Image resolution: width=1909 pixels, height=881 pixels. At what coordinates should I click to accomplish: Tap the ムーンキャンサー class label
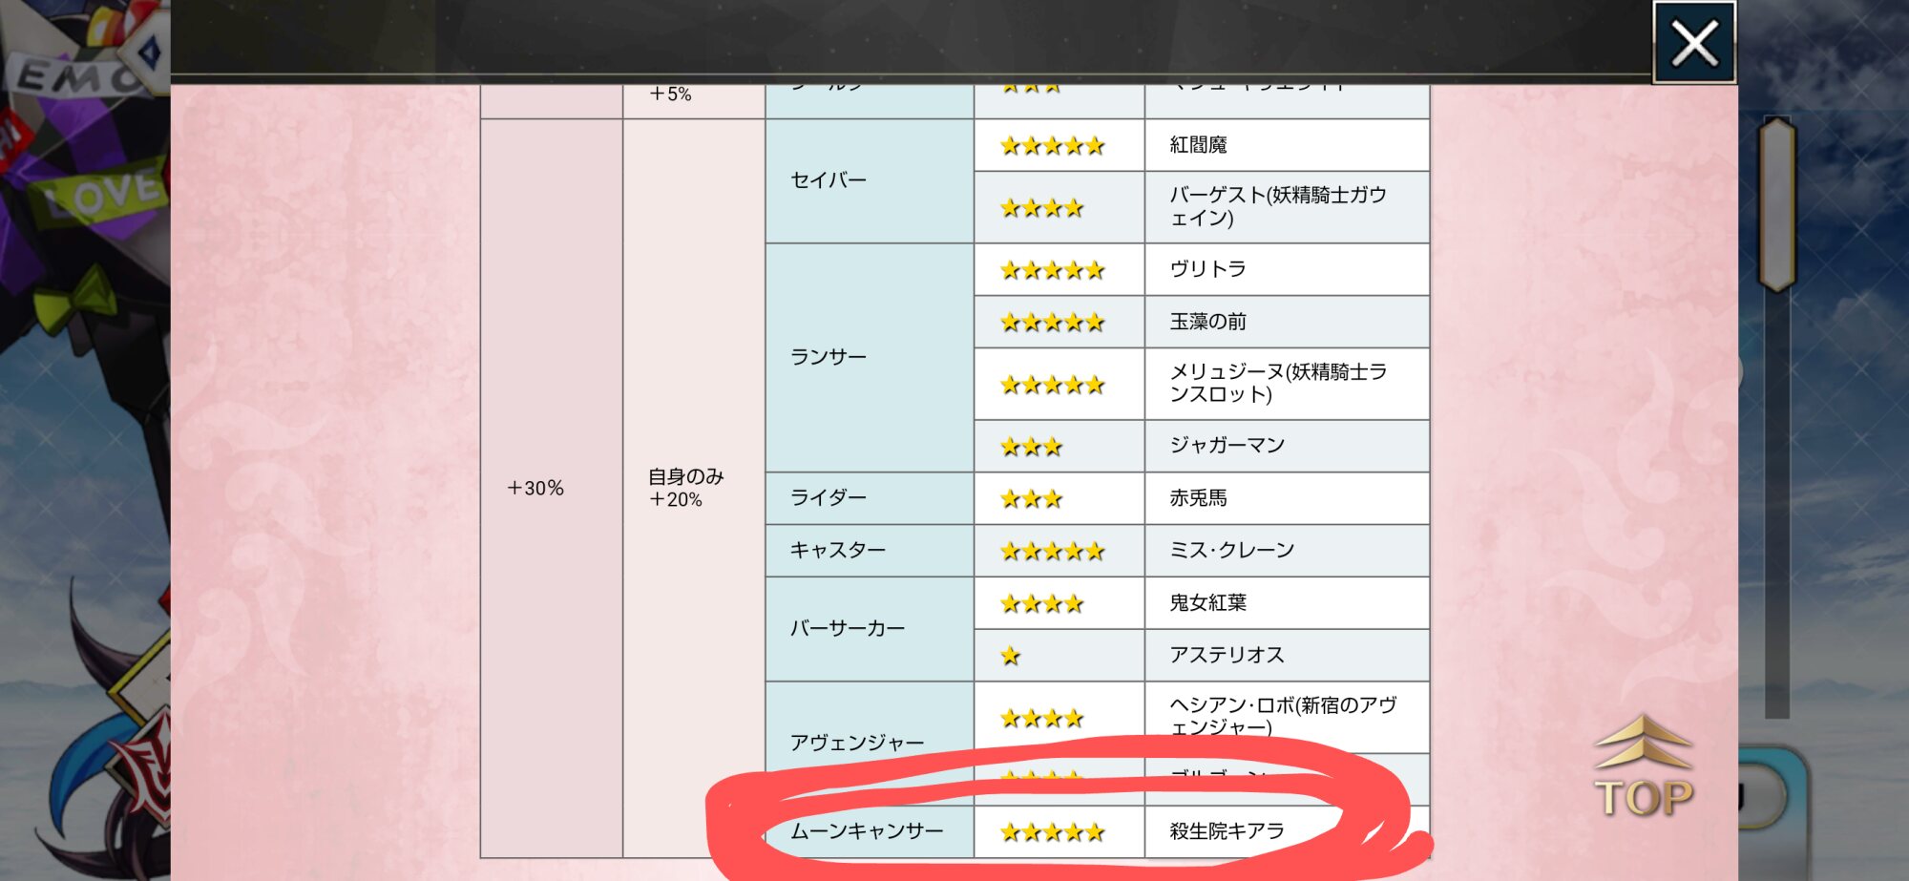tap(866, 831)
